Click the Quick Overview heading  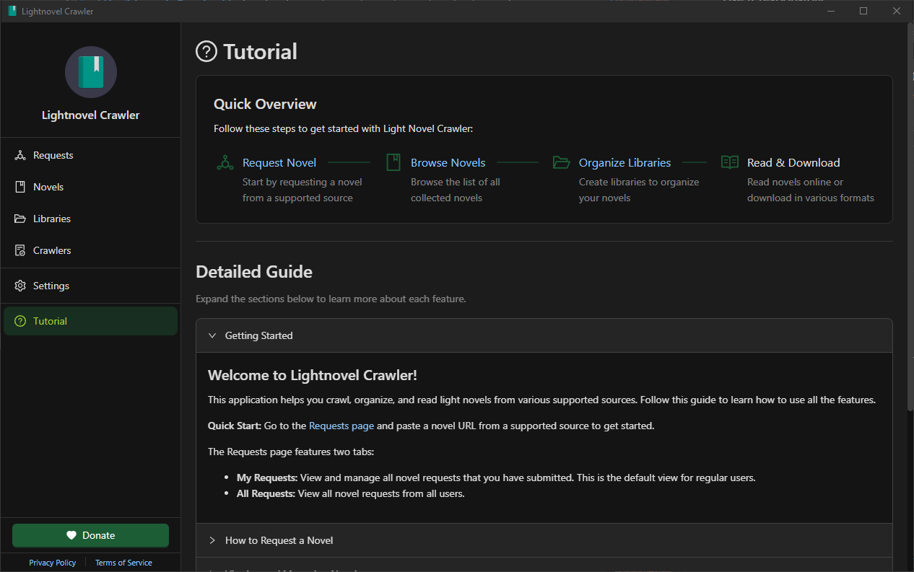click(x=265, y=104)
